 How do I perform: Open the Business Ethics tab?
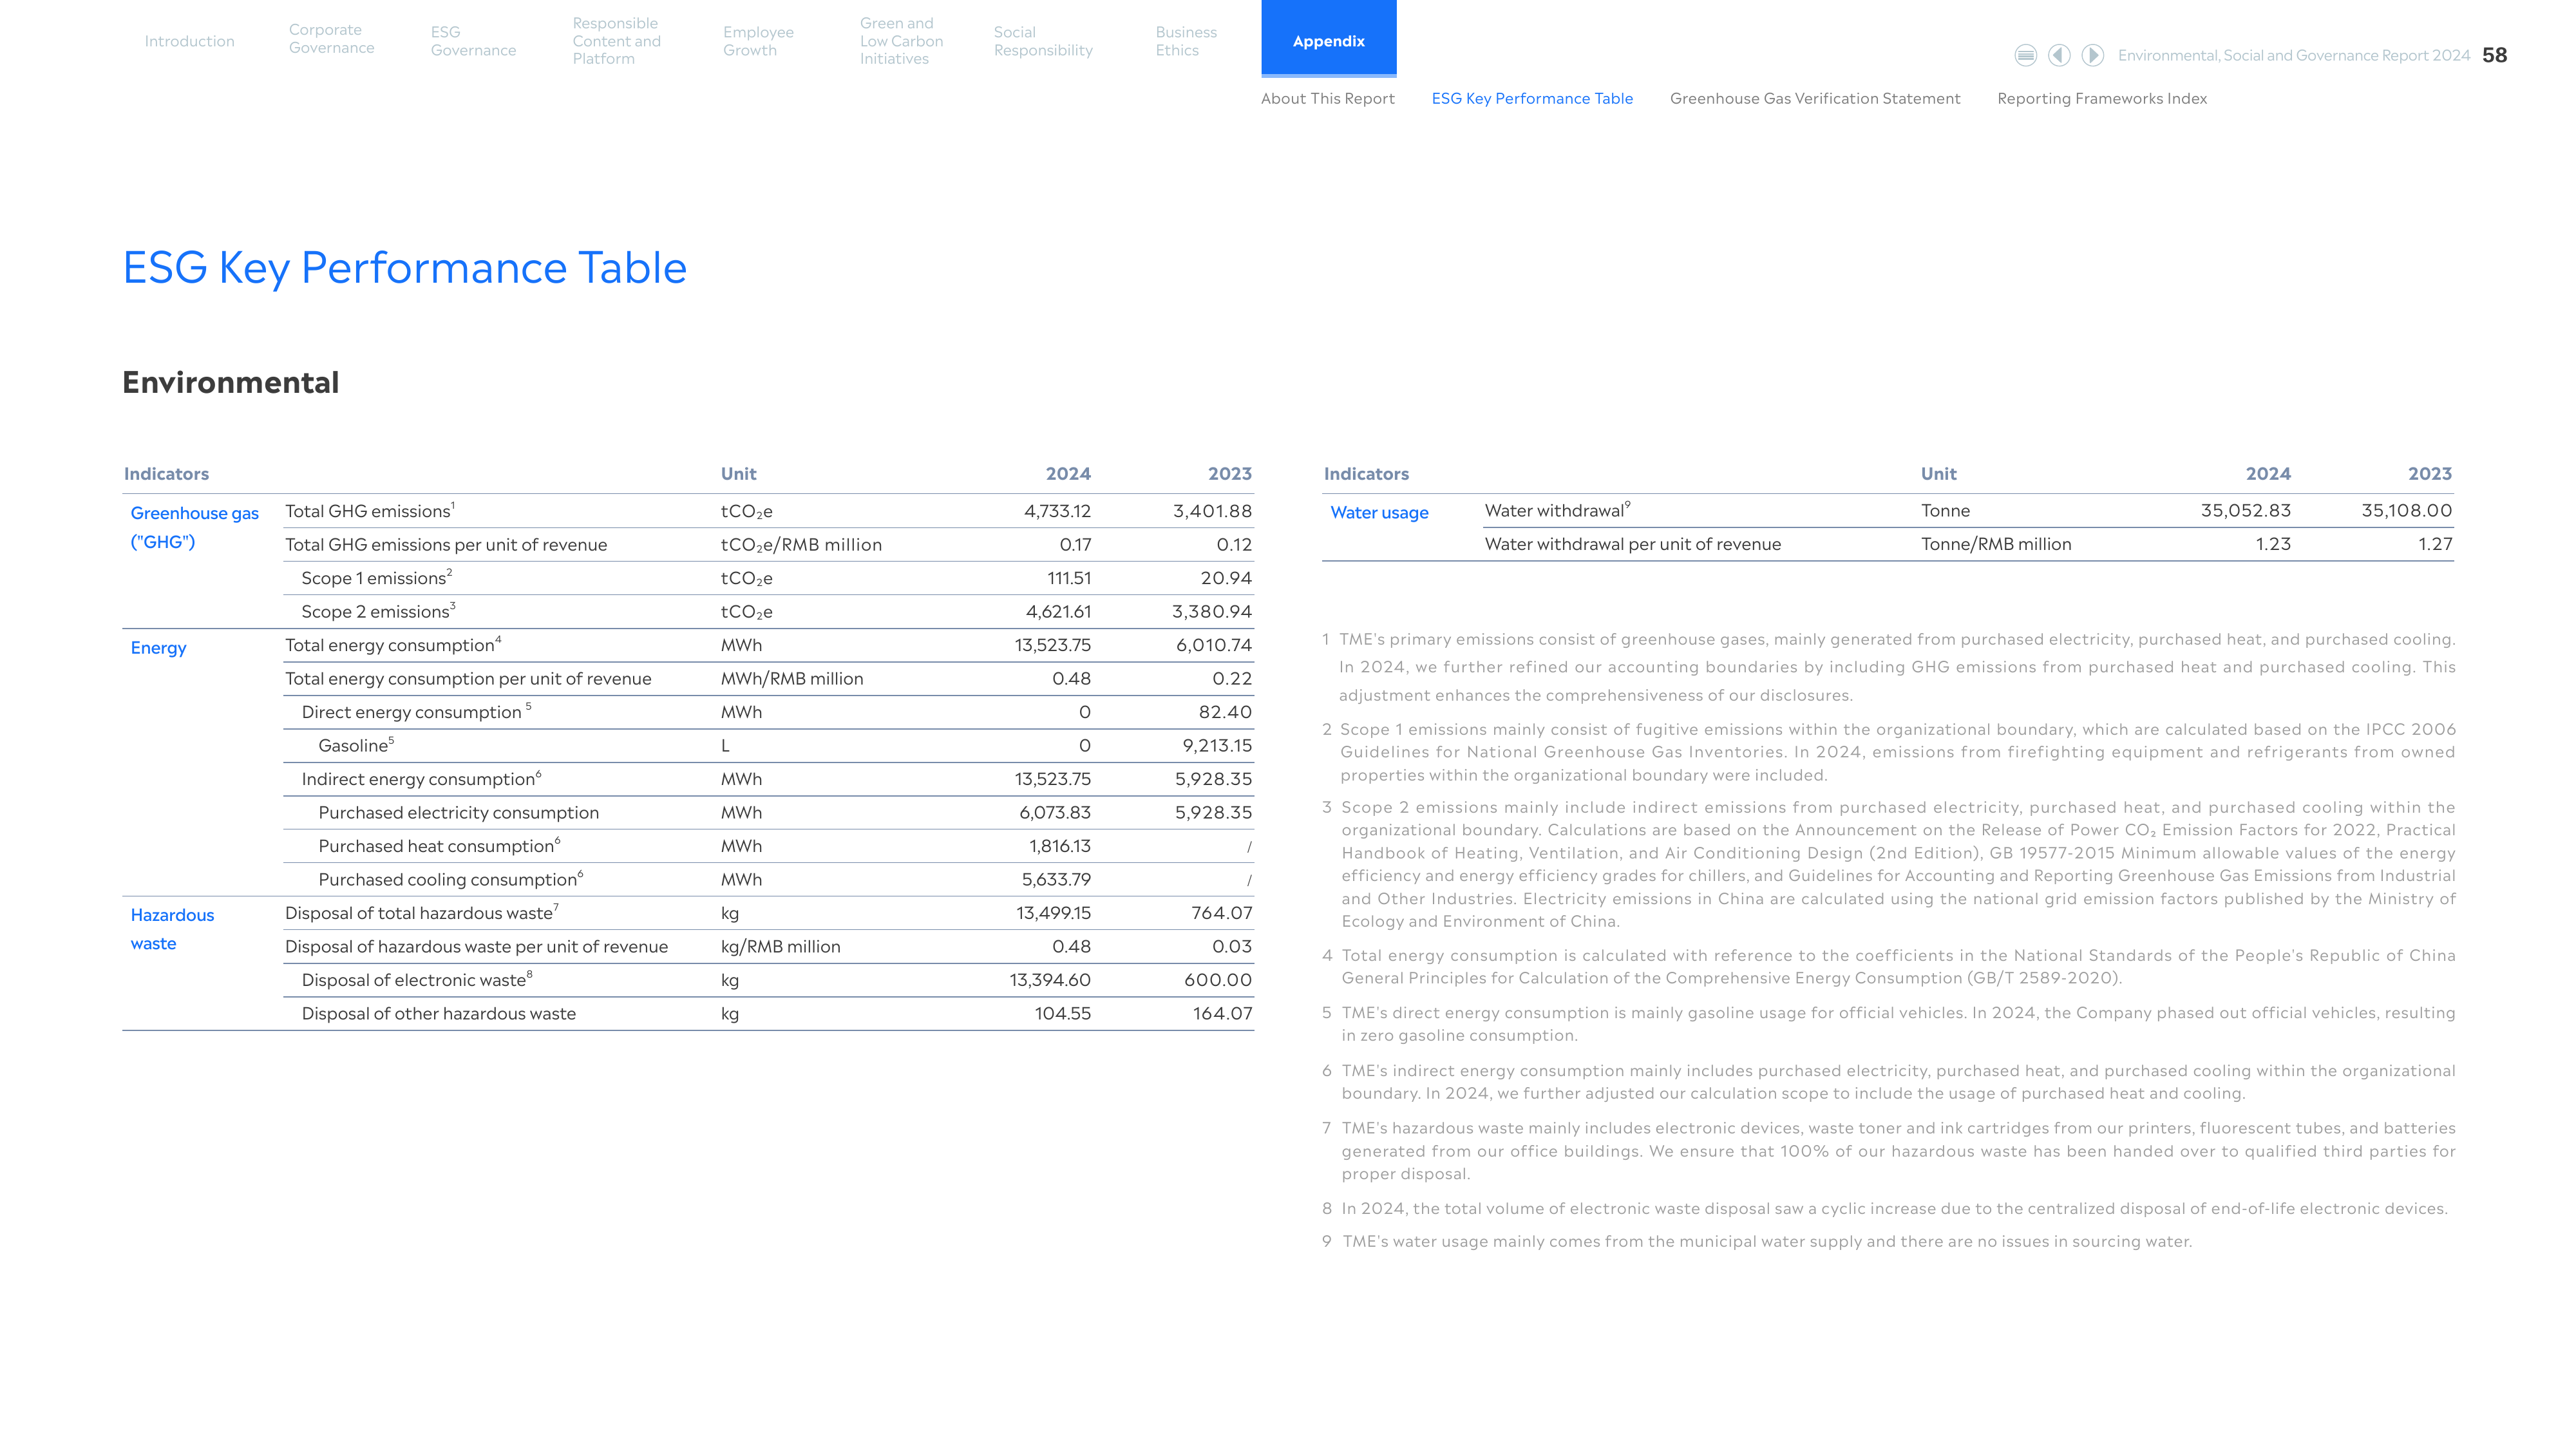(x=1186, y=41)
